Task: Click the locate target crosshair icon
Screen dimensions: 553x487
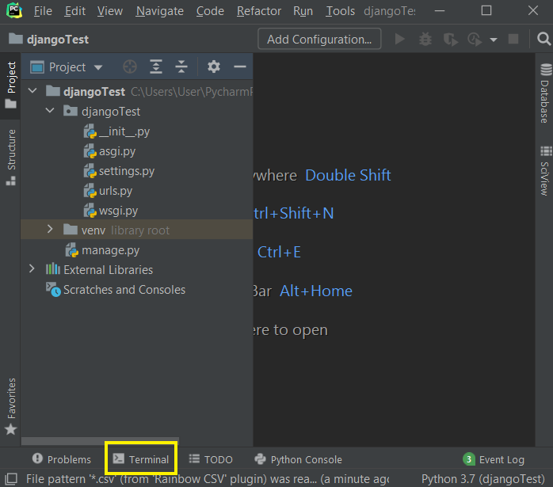Action: [130, 67]
